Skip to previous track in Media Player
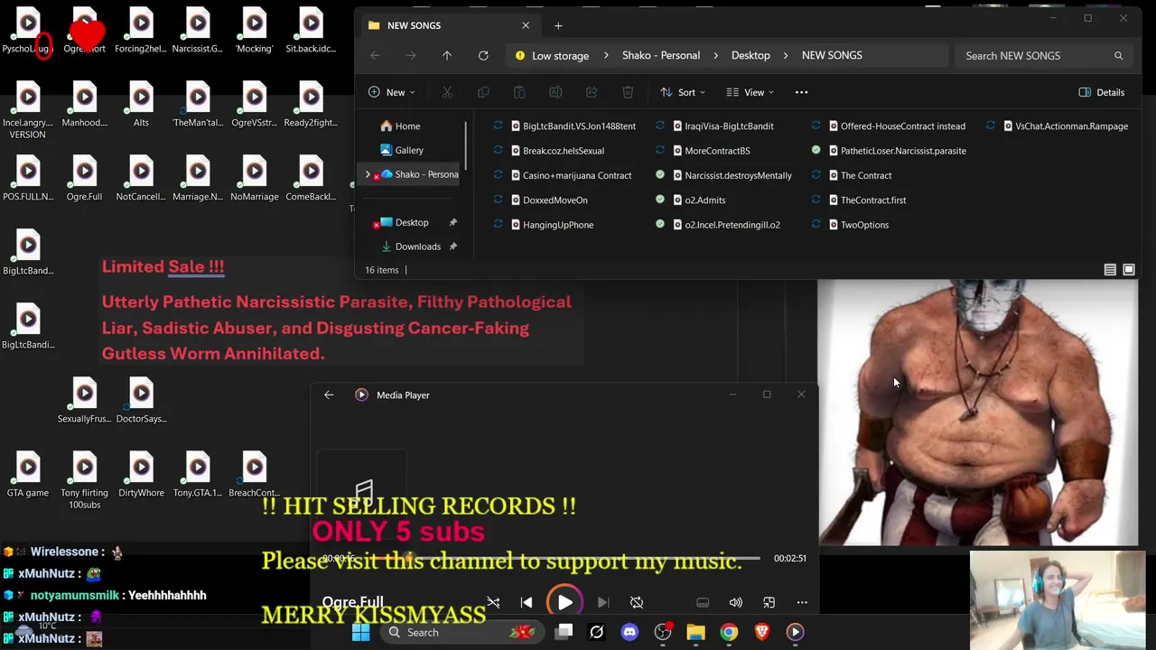 coord(527,602)
